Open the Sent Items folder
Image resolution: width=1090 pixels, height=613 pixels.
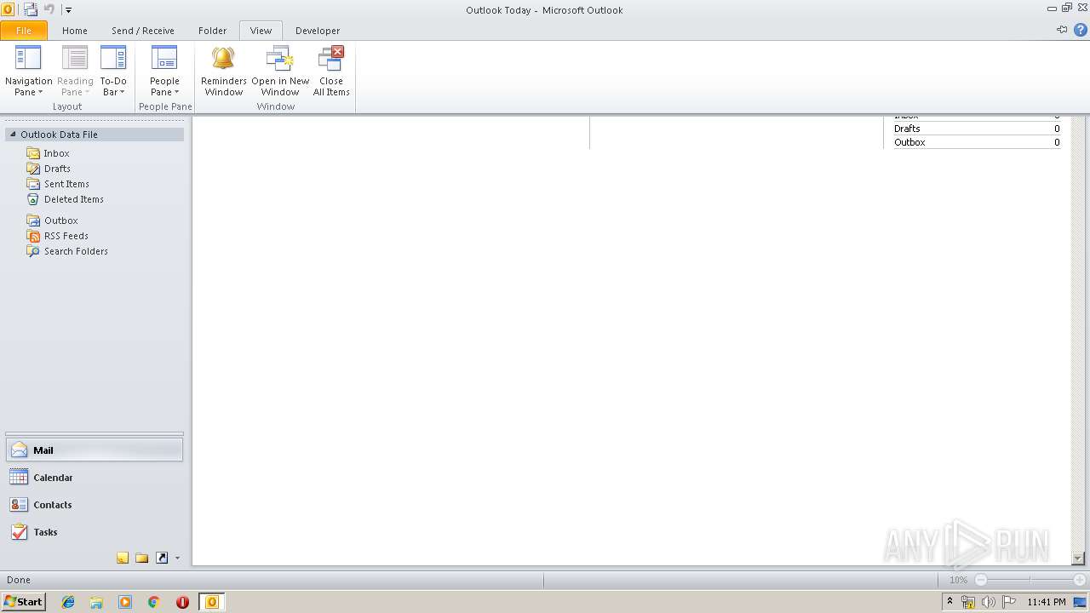point(66,184)
